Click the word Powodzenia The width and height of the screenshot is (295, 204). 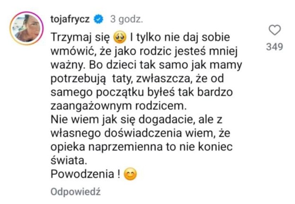pos(83,174)
